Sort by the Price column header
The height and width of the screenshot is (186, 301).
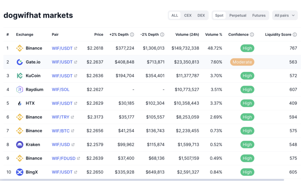coord(99,35)
